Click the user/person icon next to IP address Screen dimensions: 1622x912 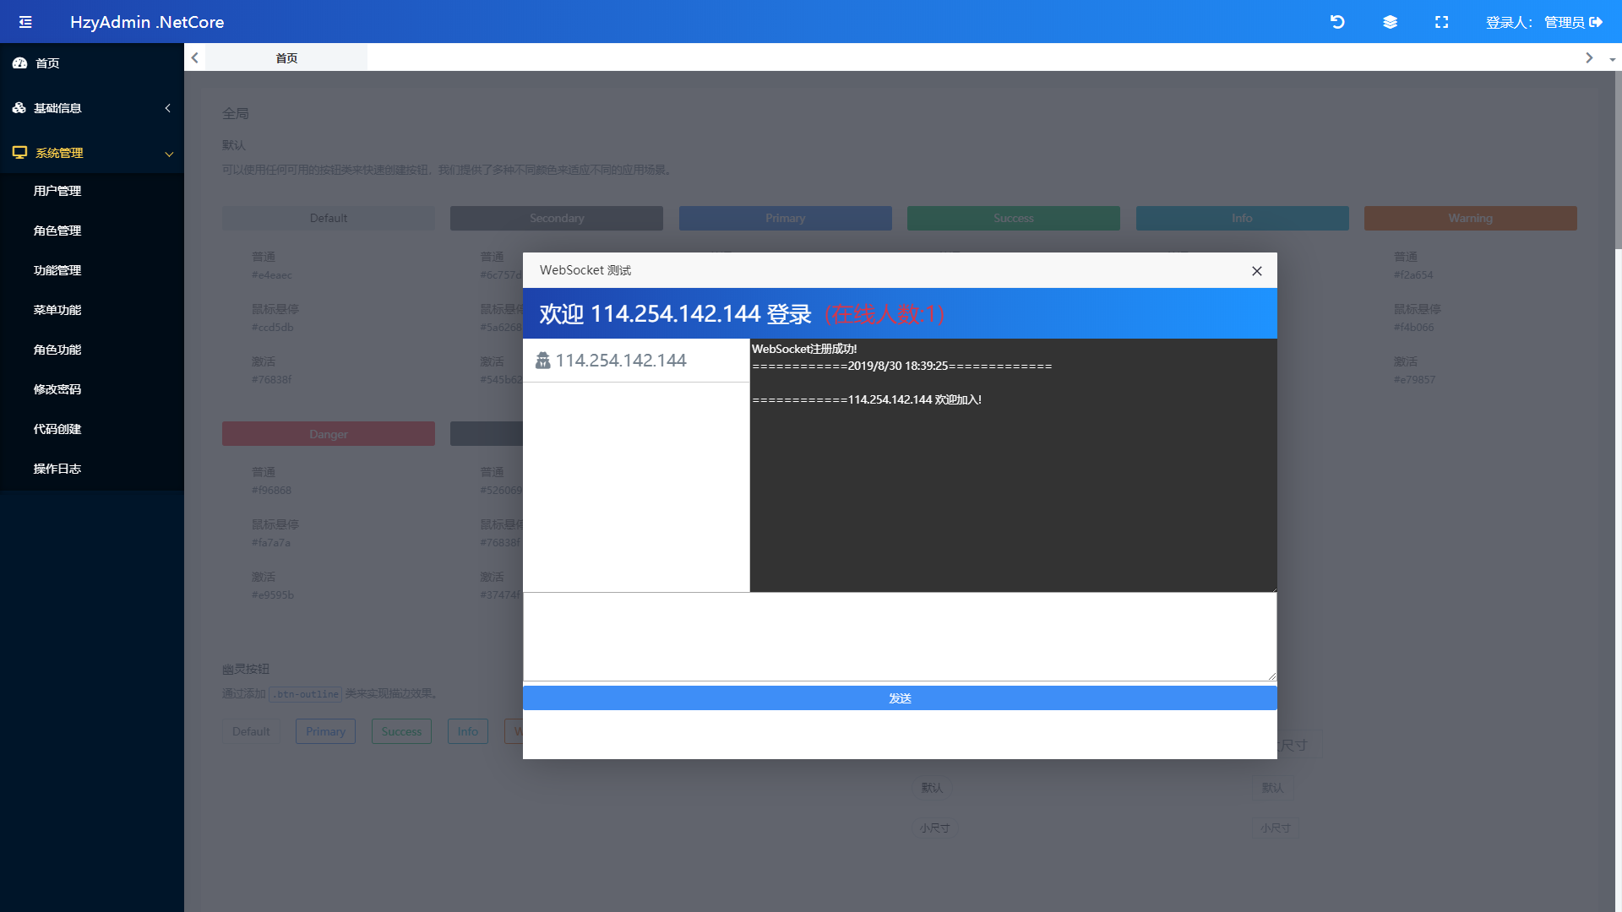(542, 360)
